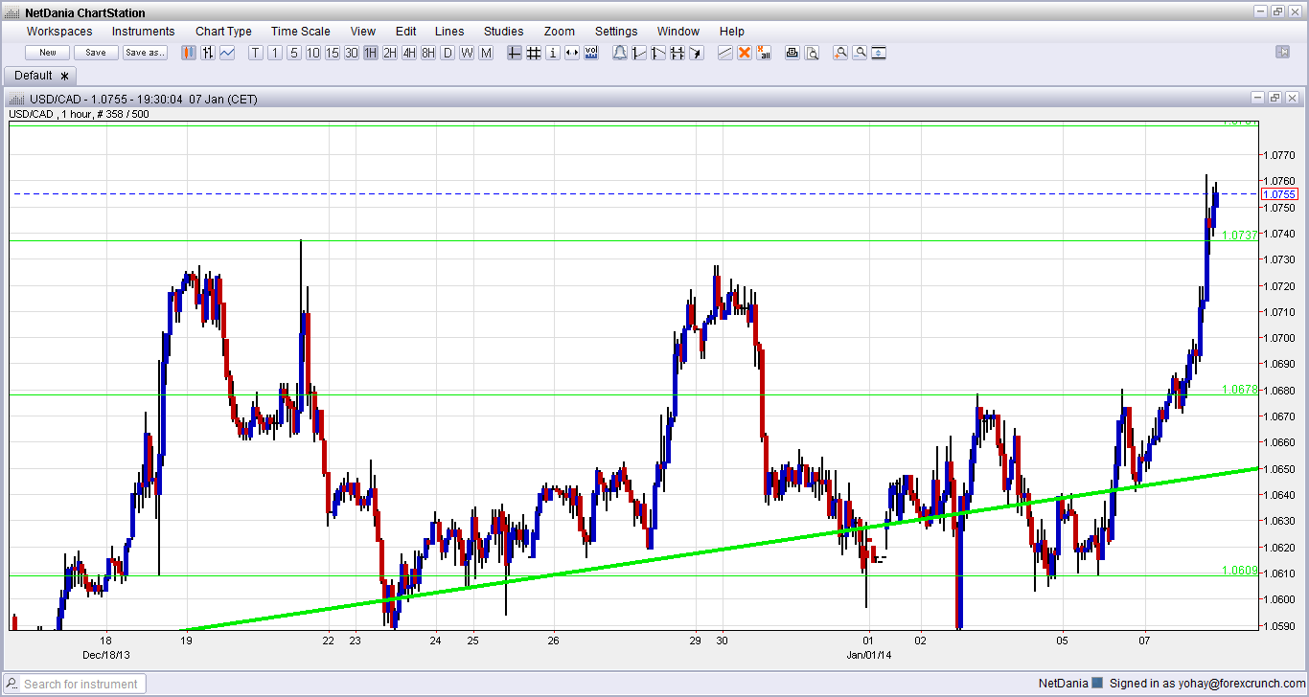Click the orange X delete line icon
This screenshot has width=1309, height=697.
click(x=745, y=53)
